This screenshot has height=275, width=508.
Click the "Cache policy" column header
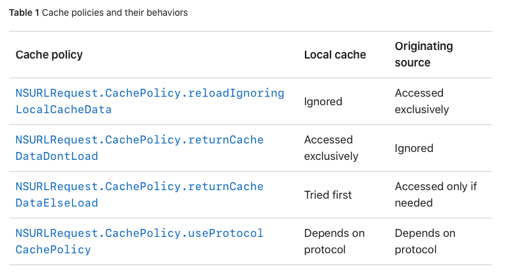49,55
